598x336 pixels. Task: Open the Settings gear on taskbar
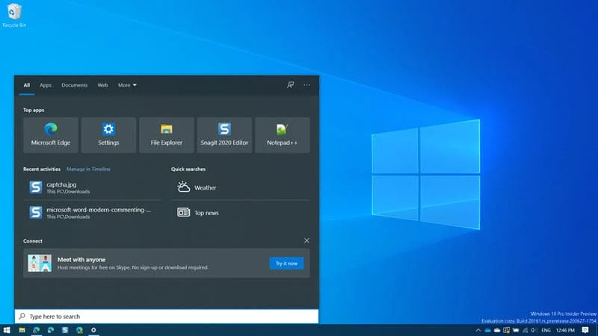[x=93, y=330]
